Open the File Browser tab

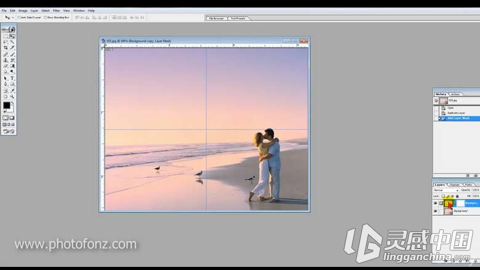217,18
